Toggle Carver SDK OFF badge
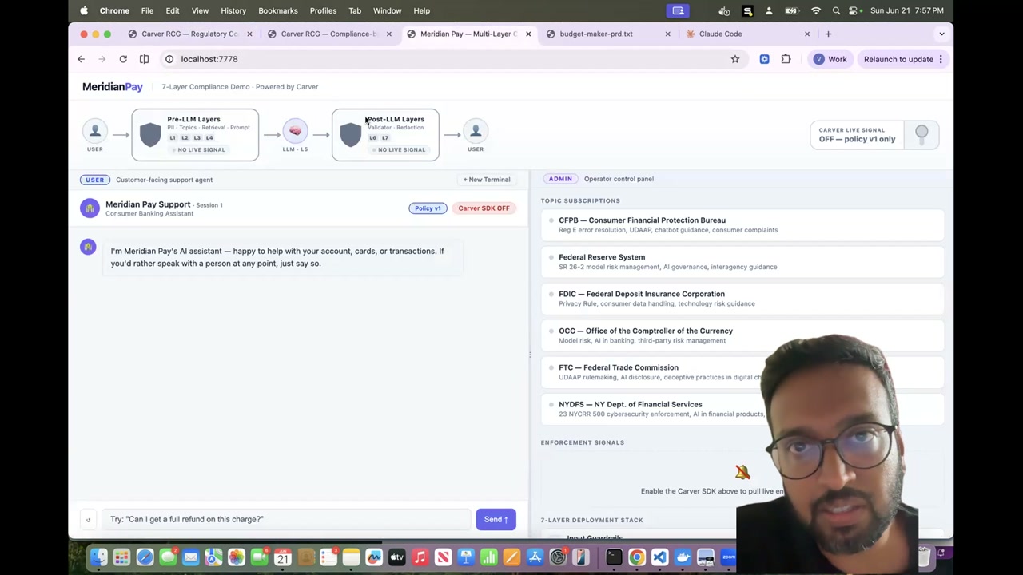The width and height of the screenshot is (1023, 575). click(484, 208)
